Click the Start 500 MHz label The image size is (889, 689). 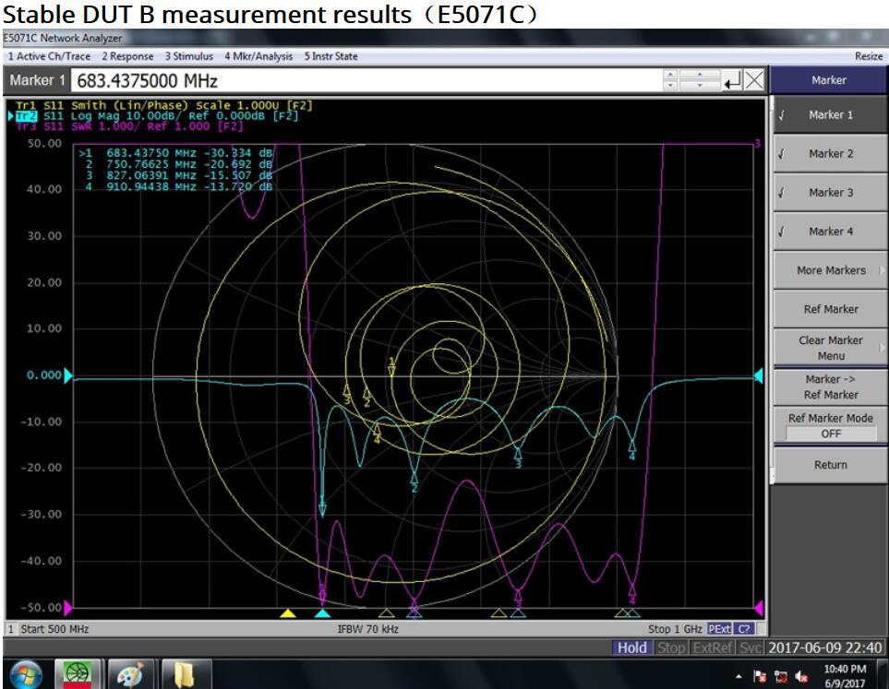(54, 629)
